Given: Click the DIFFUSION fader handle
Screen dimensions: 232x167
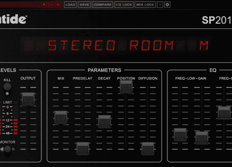Looking at the screenshot, I should click(148, 149).
